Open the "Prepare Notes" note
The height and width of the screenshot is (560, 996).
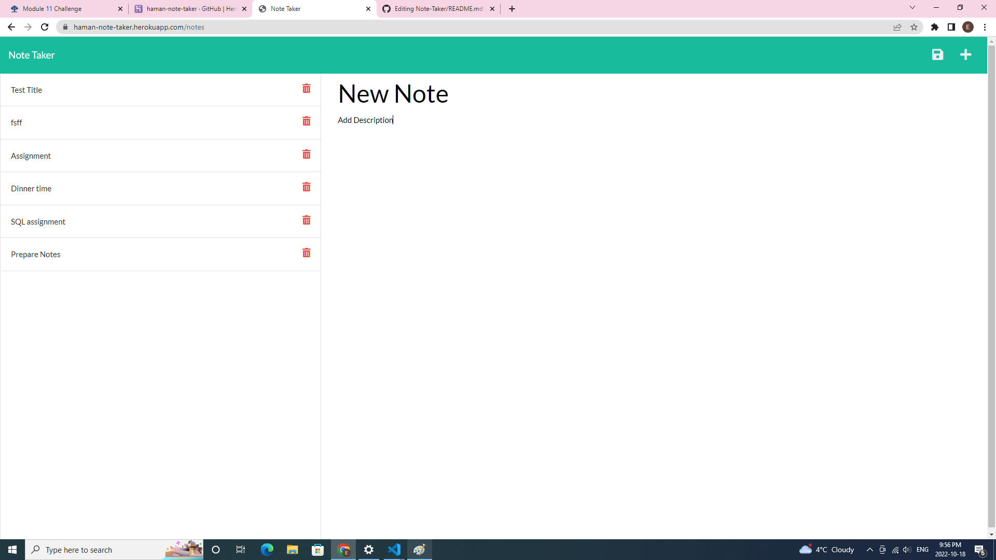(35, 254)
